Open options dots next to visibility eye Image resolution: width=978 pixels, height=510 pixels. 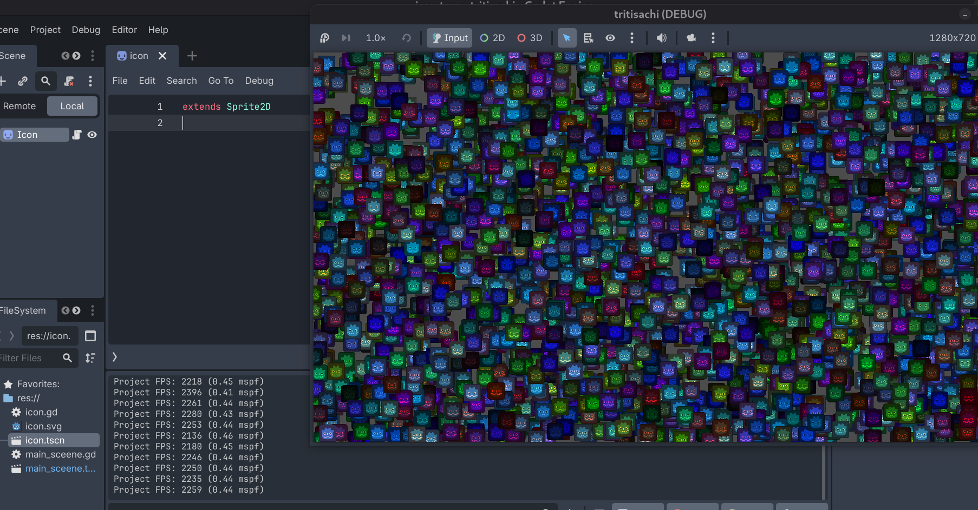(632, 38)
